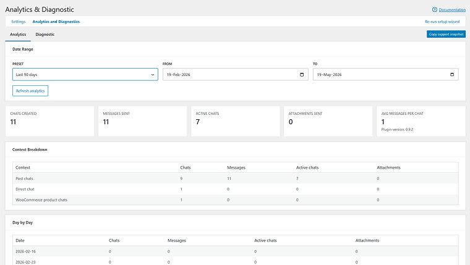
Task: Click the Date header in Day by Day table
Action: pos(20,240)
